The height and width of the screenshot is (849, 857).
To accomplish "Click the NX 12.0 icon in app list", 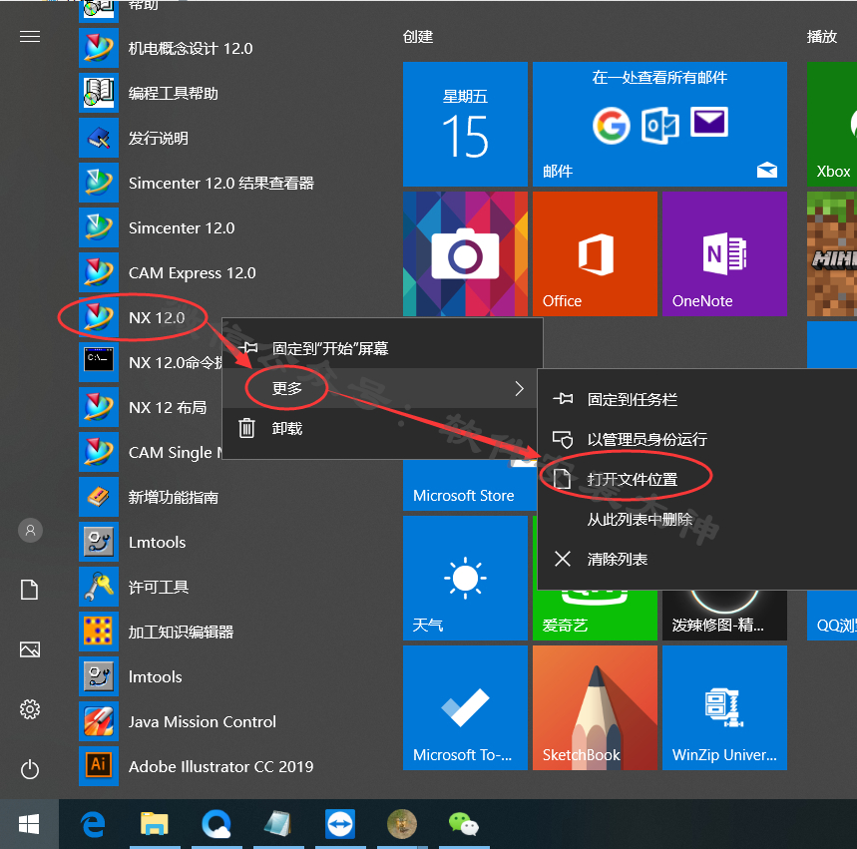I will point(99,317).
